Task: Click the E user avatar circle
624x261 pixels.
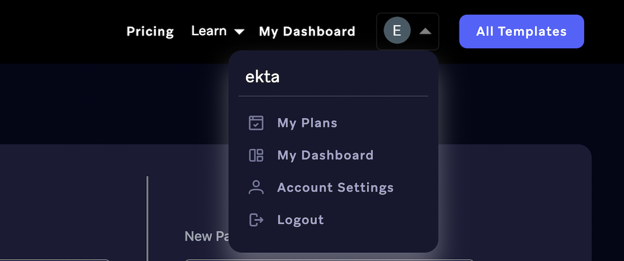Action: [397, 31]
